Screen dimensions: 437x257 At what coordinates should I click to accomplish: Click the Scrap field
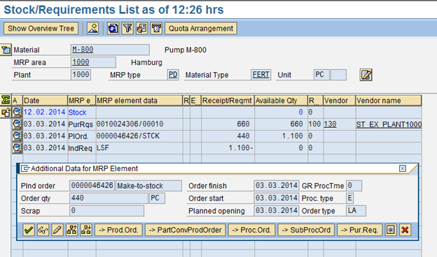(x=106, y=211)
